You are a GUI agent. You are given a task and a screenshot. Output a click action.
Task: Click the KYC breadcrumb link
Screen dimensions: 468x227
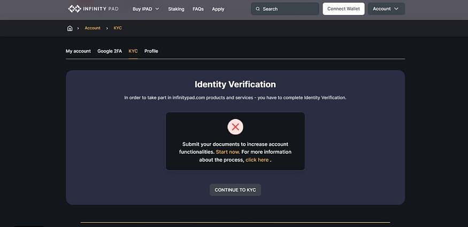click(118, 28)
